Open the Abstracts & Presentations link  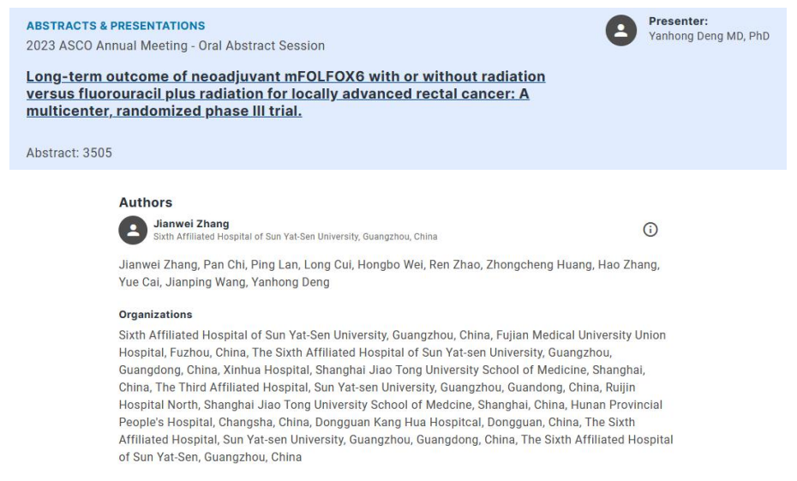point(116,26)
